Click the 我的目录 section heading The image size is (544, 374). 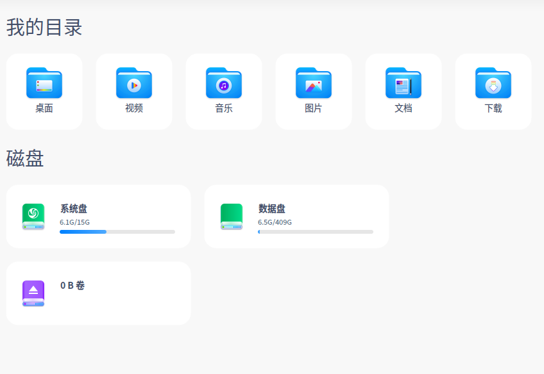coord(44,28)
